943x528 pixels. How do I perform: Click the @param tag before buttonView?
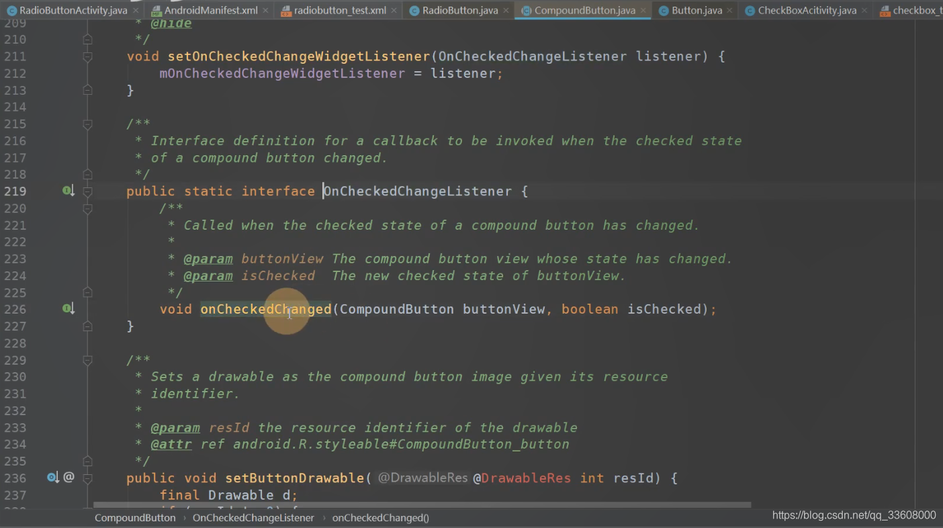coord(208,259)
